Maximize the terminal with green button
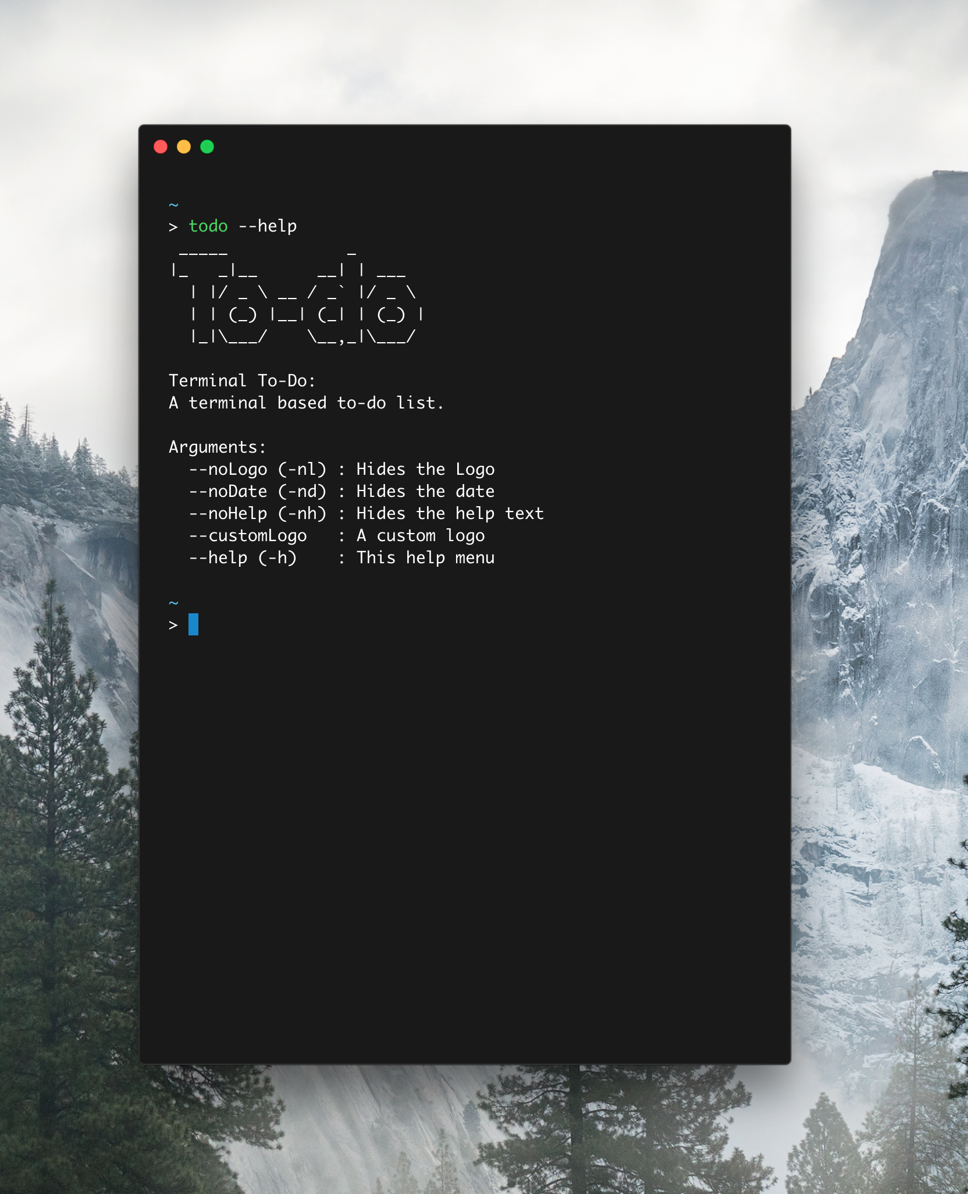Image resolution: width=968 pixels, height=1194 pixels. pos(207,147)
